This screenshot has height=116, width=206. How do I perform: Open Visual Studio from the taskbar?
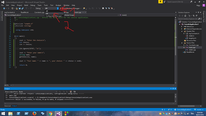click(58, 114)
